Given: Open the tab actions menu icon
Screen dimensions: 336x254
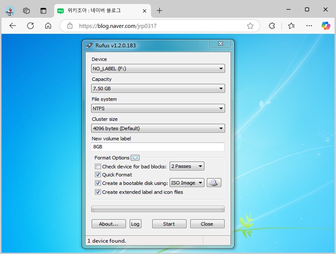Looking at the screenshot, I should coord(43,11).
